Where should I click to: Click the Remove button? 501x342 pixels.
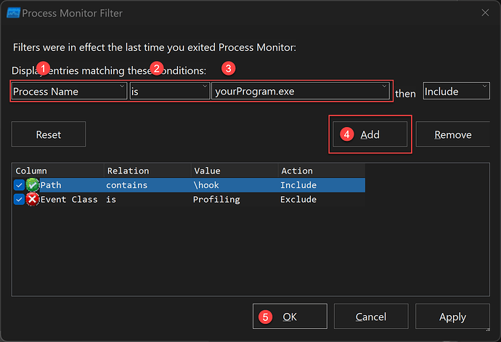tap(453, 134)
